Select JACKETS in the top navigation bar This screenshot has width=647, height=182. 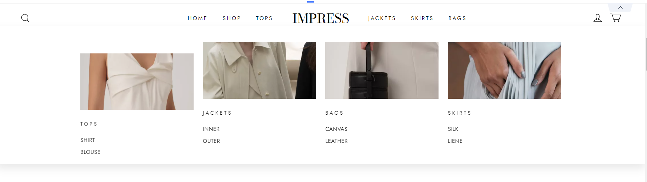[382, 18]
